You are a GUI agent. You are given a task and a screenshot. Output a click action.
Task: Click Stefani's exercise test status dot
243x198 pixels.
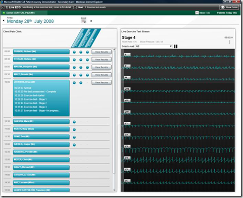[x=81, y=60]
